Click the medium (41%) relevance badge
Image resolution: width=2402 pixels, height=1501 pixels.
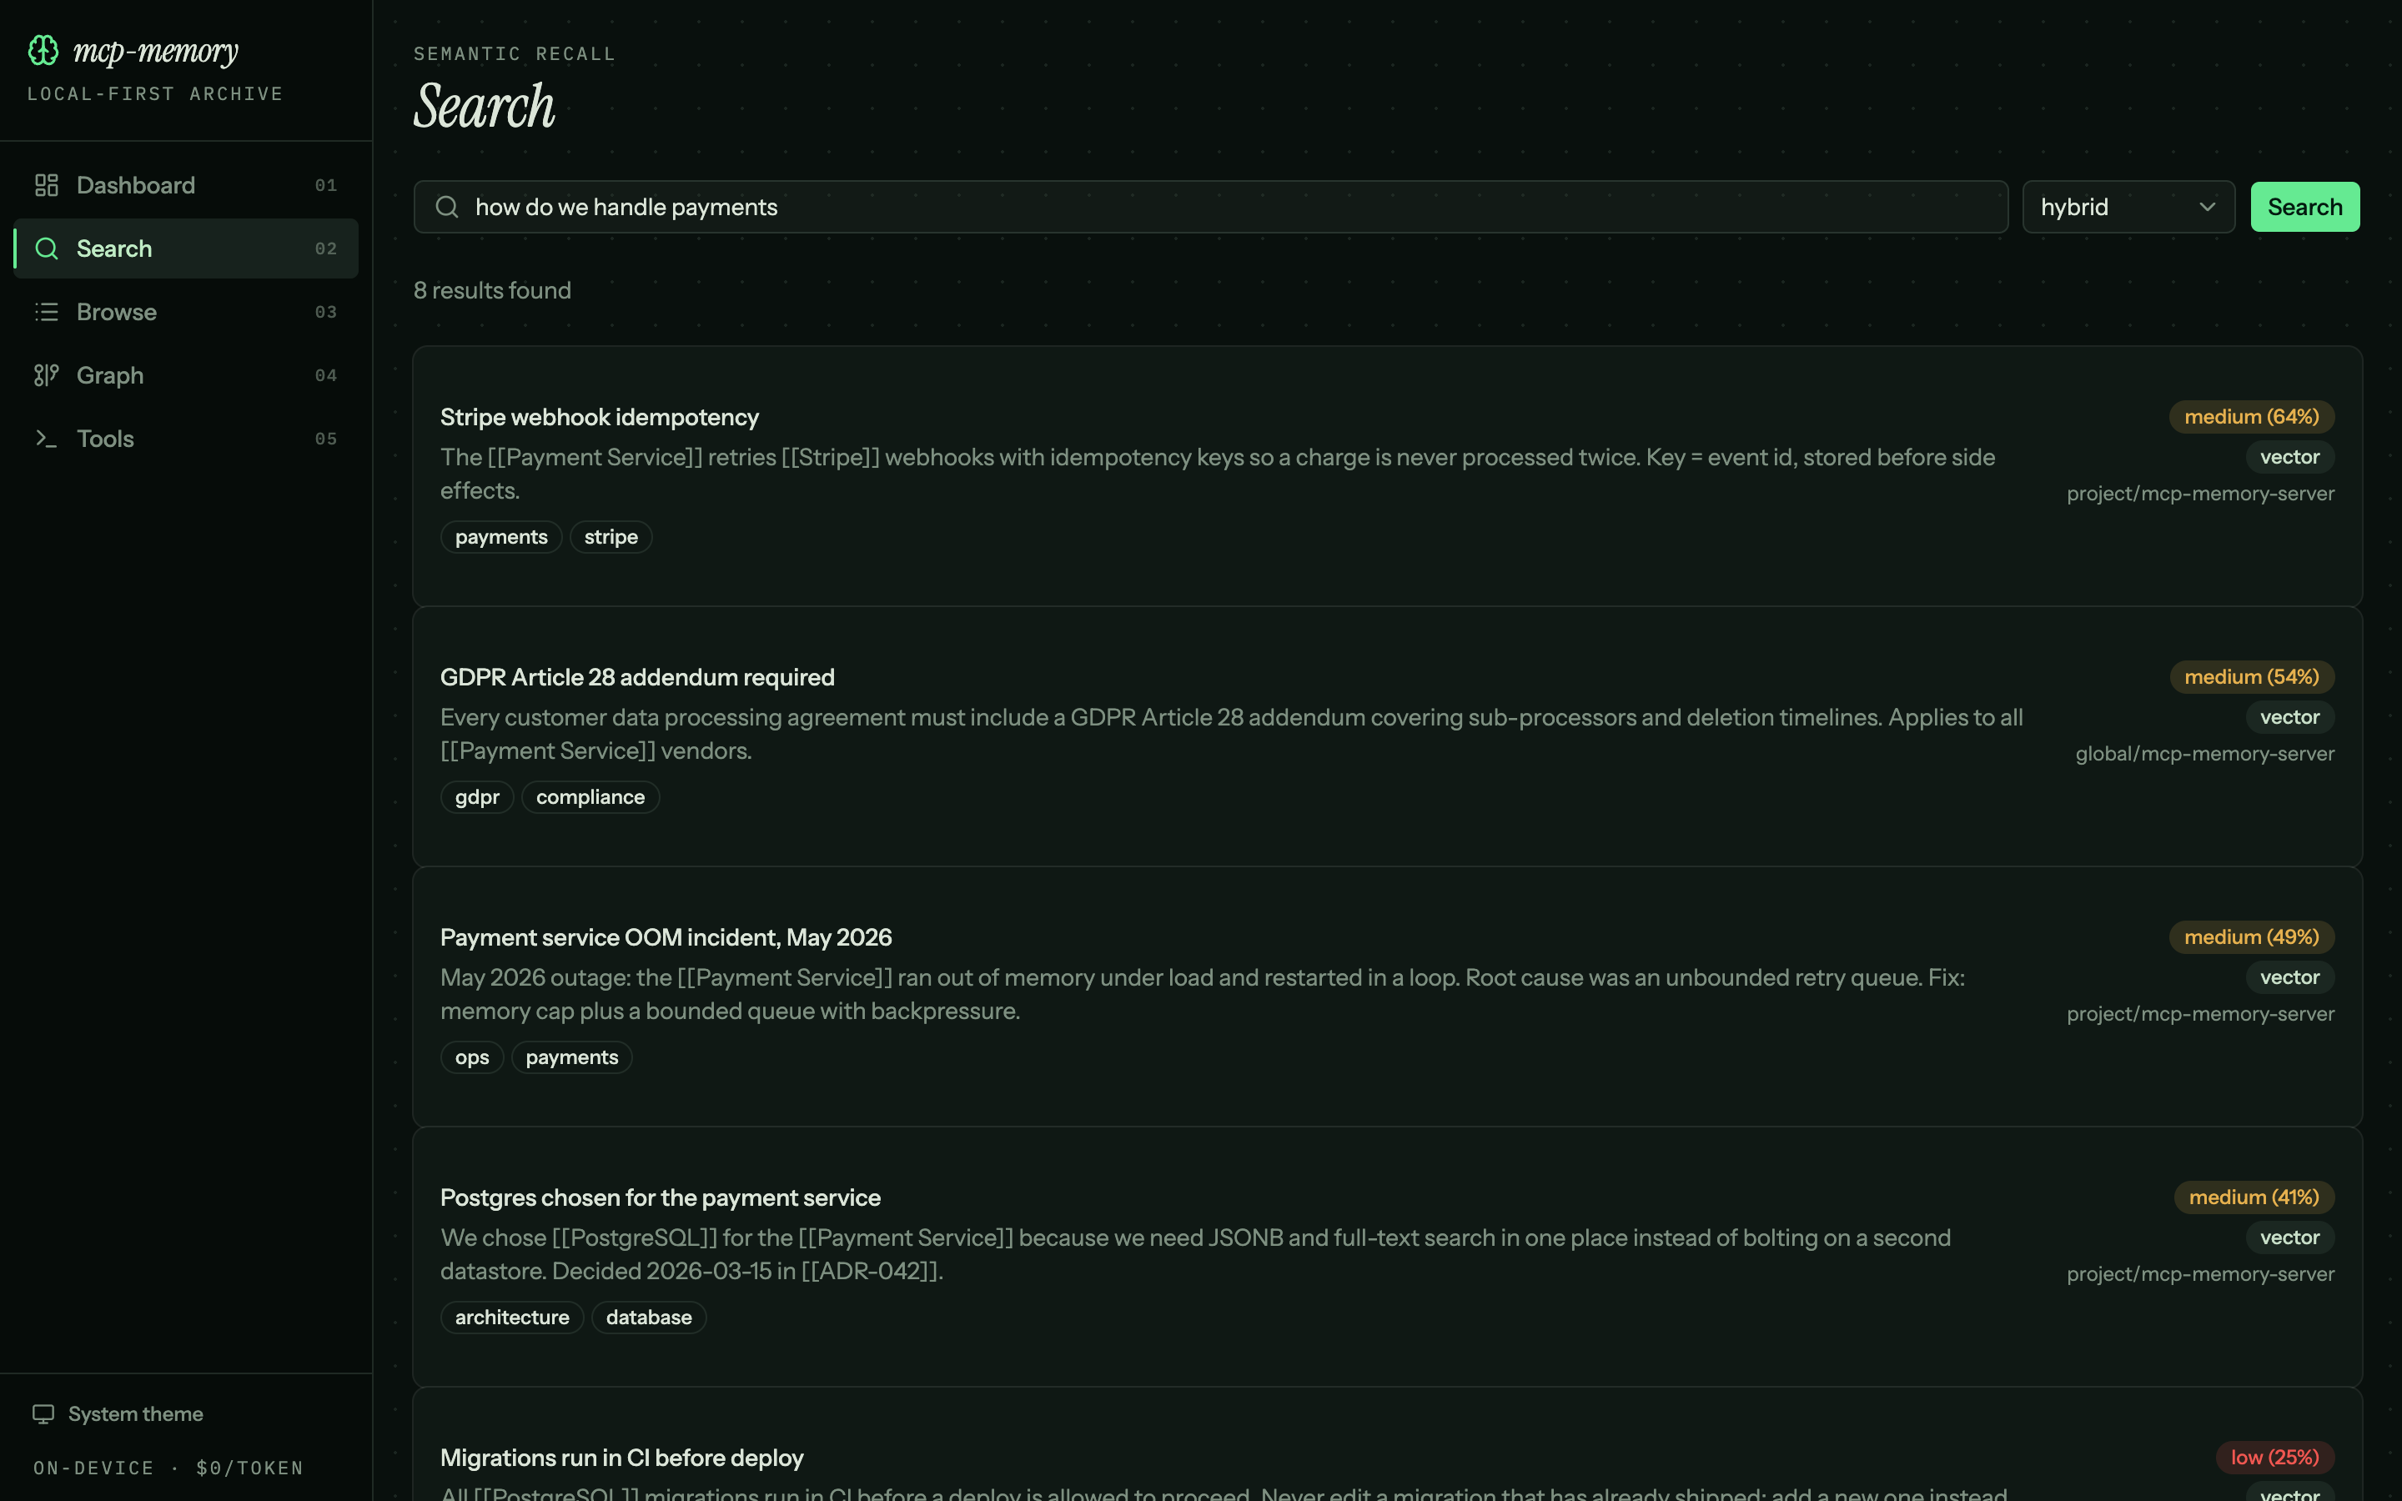click(x=2254, y=1197)
